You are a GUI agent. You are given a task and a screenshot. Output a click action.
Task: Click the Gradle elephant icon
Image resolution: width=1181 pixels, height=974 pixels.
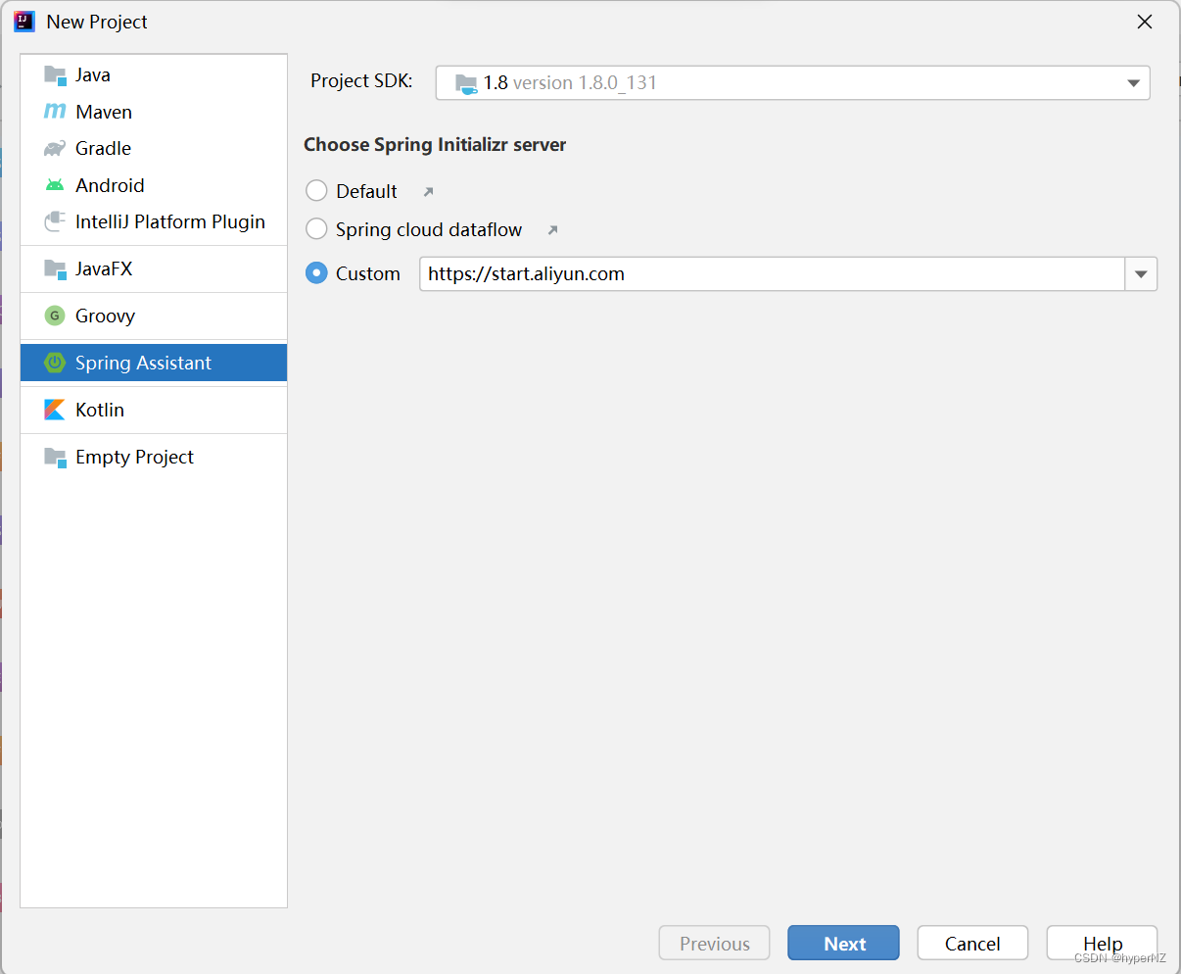coord(55,149)
